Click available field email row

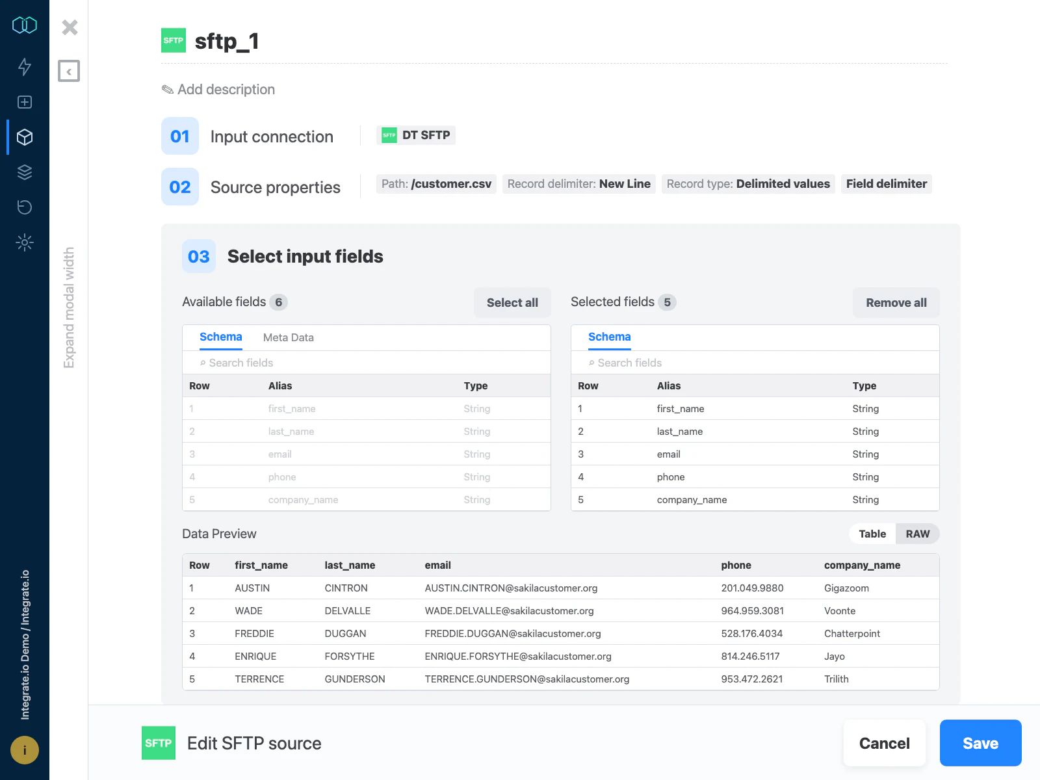(367, 454)
